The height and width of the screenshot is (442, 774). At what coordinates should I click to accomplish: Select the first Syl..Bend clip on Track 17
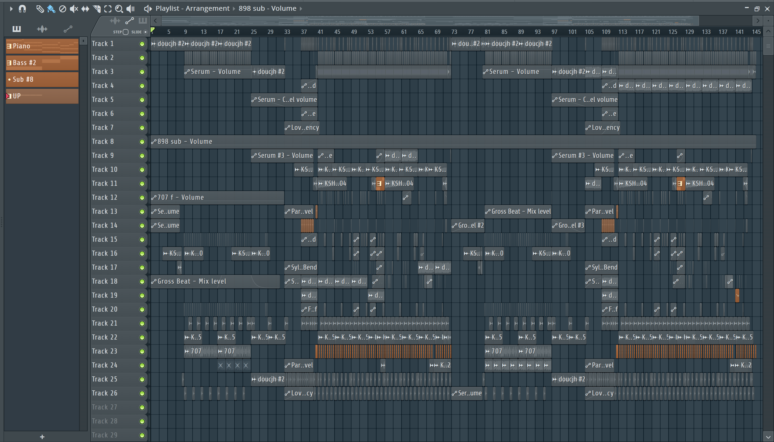pos(301,267)
